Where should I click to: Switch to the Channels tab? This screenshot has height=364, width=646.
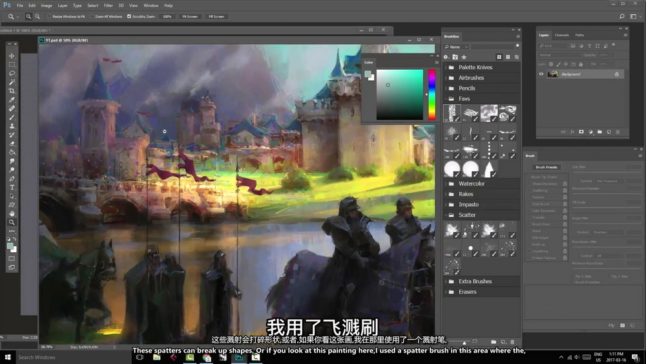561,35
